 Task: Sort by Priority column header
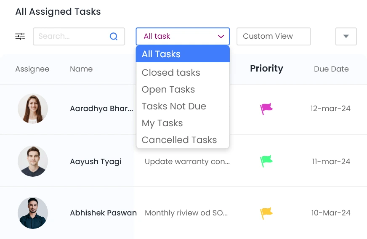pos(266,69)
